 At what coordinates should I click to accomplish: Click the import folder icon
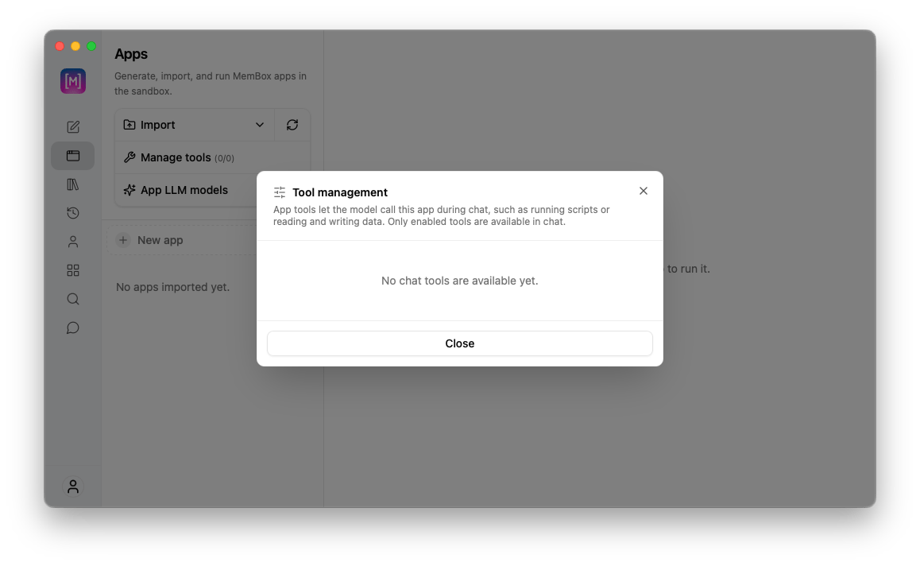(129, 125)
